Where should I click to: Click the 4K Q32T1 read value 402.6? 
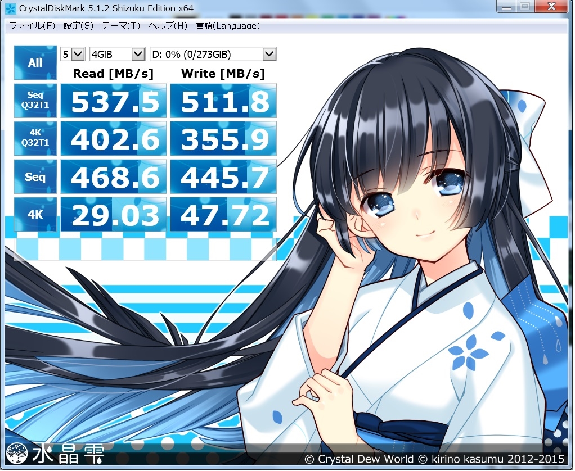tap(113, 139)
